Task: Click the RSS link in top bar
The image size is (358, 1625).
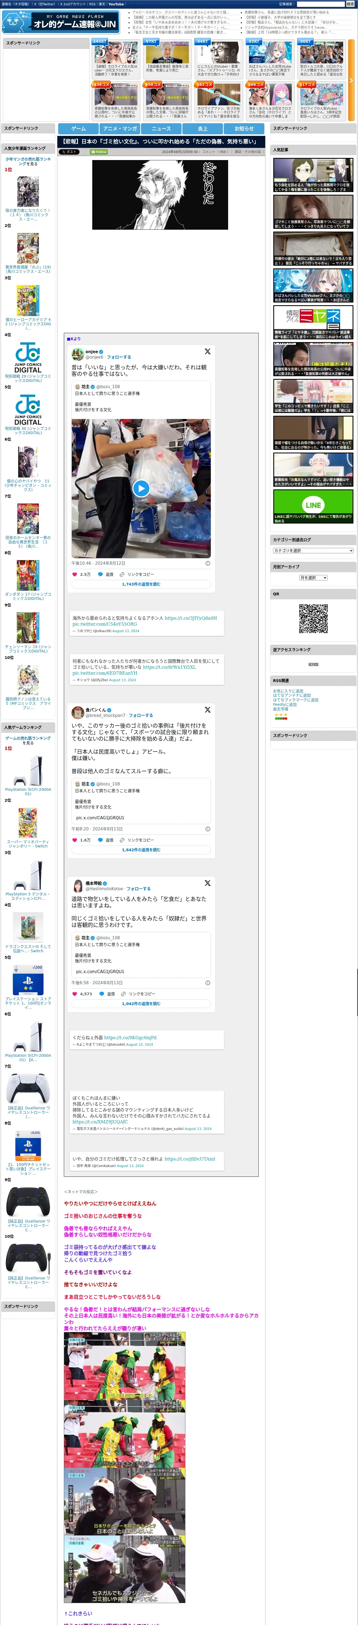Action: [x=92, y=4]
